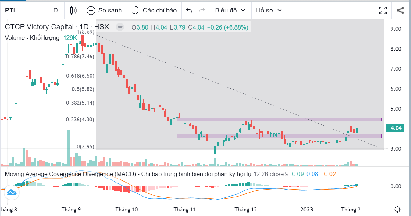The image size is (411, 216).
Task: Undo the last chart action
Action: click(x=189, y=10)
